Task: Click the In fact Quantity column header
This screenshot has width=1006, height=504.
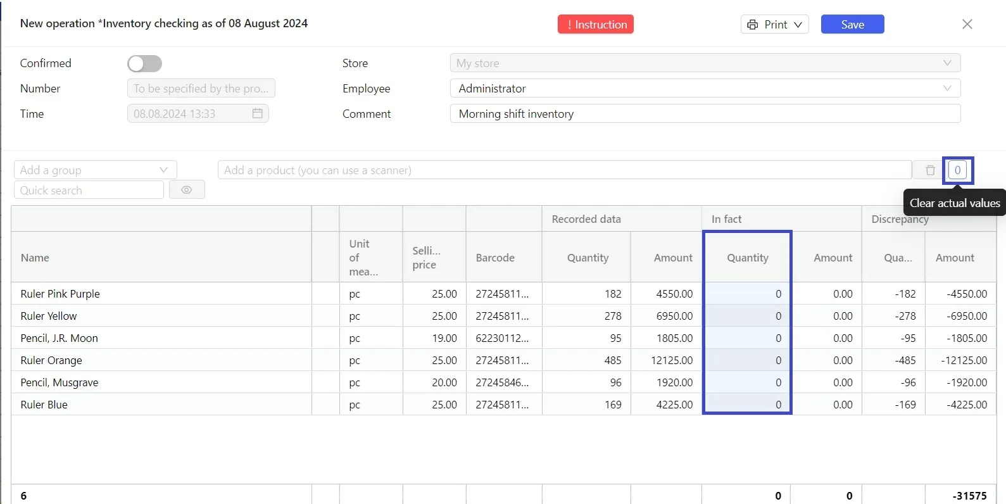Action: (x=748, y=258)
